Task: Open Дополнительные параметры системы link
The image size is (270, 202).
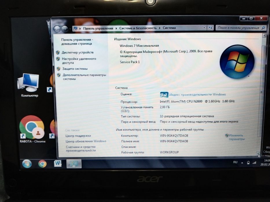Action: click(x=84, y=77)
